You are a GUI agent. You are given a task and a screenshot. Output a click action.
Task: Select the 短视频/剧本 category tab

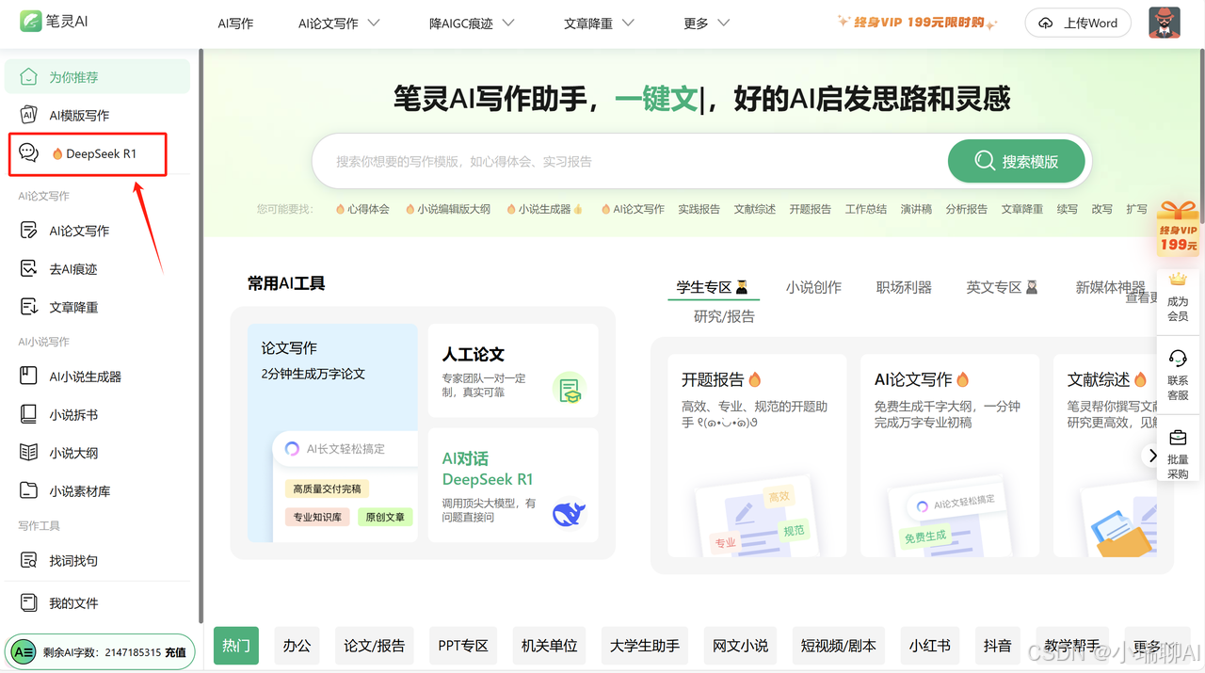(838, 646)
